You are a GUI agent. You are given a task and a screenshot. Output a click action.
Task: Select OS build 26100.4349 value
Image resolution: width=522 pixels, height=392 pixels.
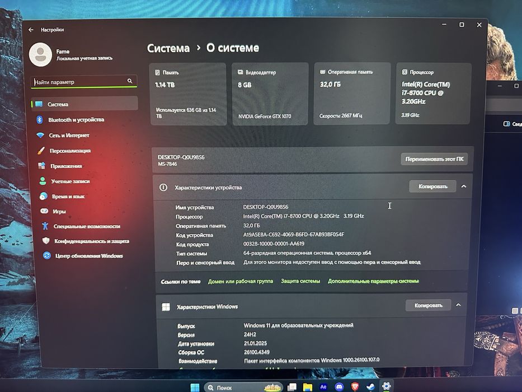click(x=257, y=352)
